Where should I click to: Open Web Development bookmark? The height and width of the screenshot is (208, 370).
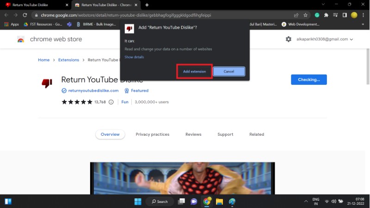click(x=300, y=24)
